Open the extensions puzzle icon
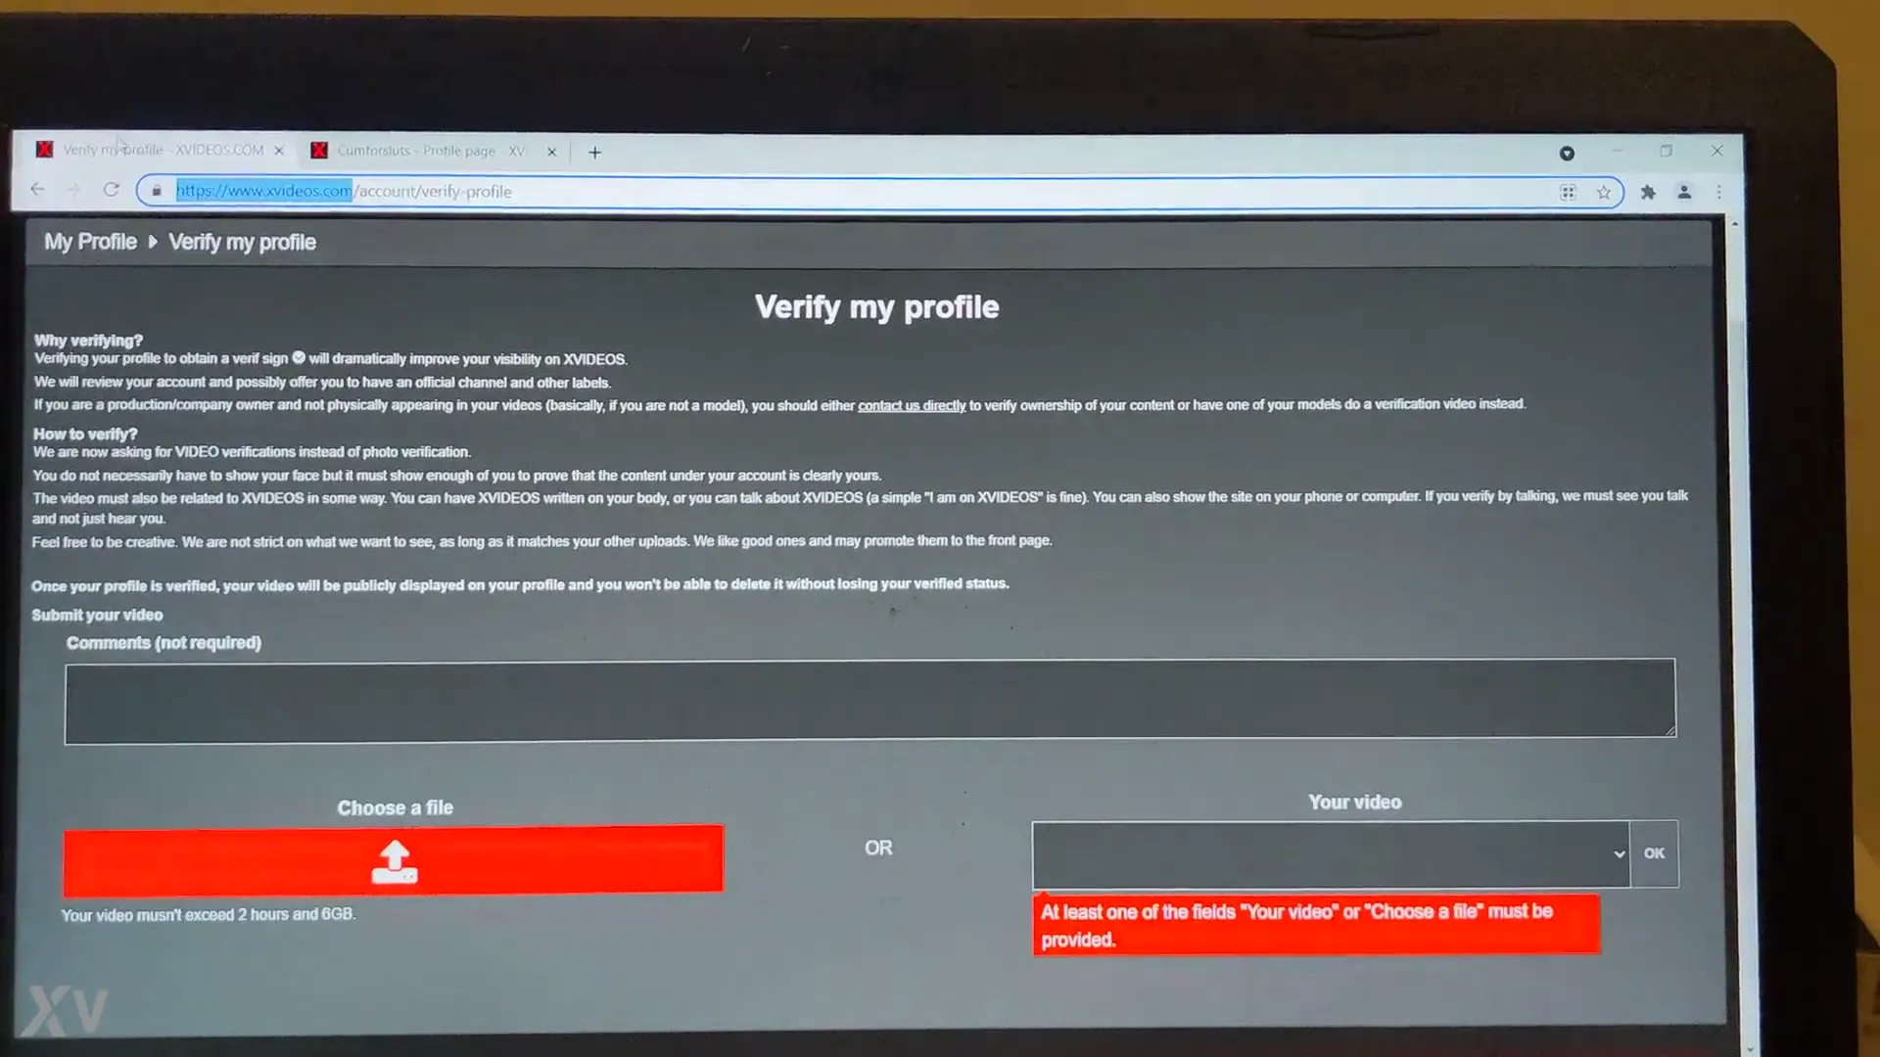 1648,193
